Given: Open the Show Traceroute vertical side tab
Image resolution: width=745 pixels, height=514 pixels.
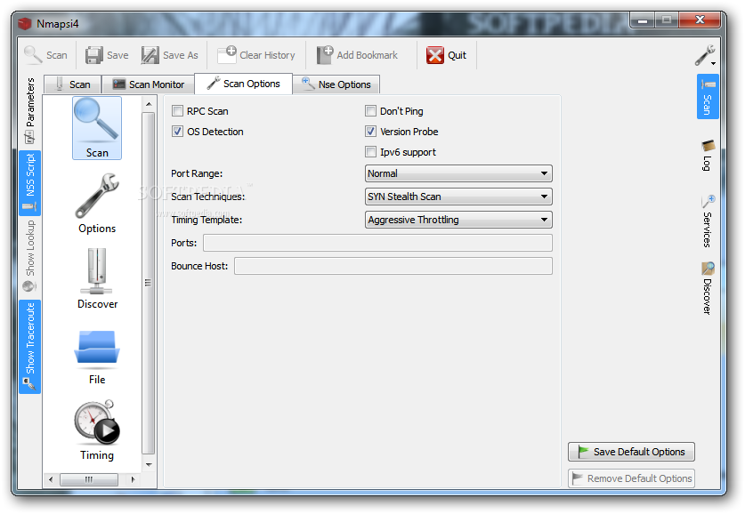Looking at the screenshot, I should click(30, 347).
